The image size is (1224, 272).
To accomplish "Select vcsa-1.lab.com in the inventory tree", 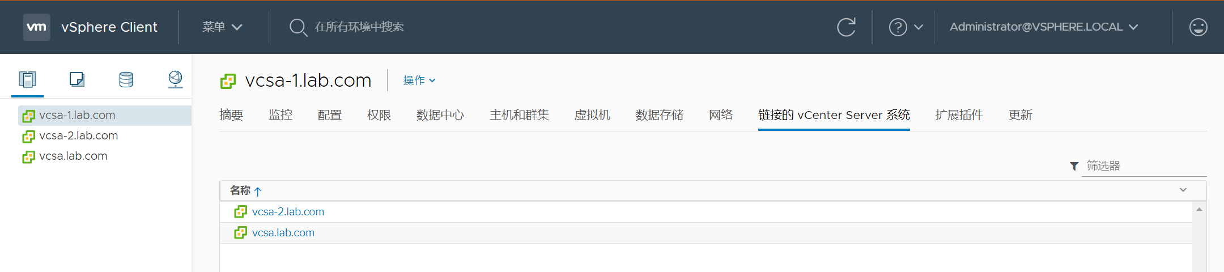I will coord(77,115).
